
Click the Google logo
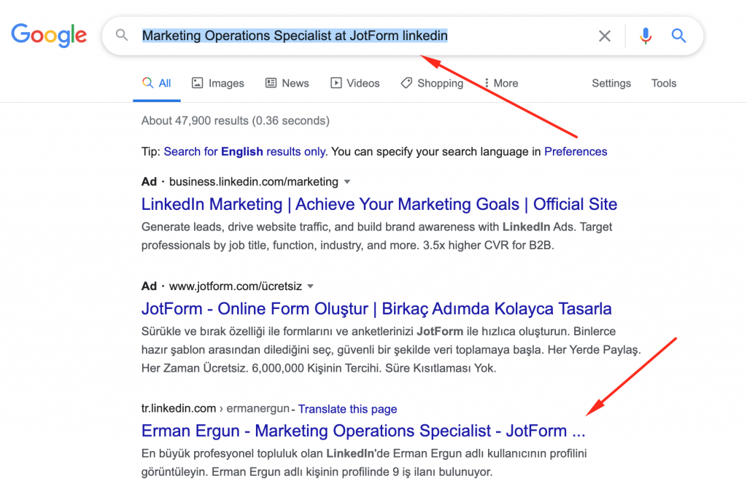(x=48, y=34)
